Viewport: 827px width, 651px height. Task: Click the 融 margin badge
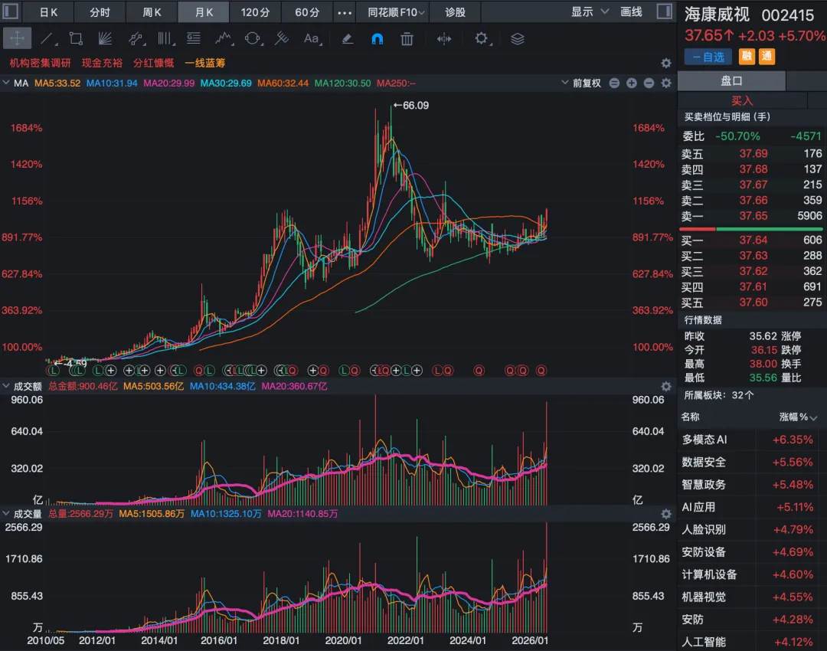[x=747, y=57]
